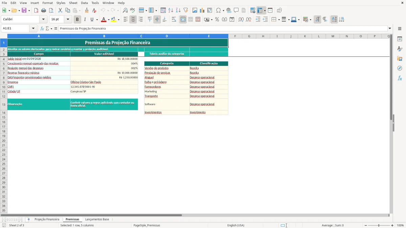This screenshot has height=228, width=406.
Task: Apply the red font color swatch
Action: tap(104, 20)
